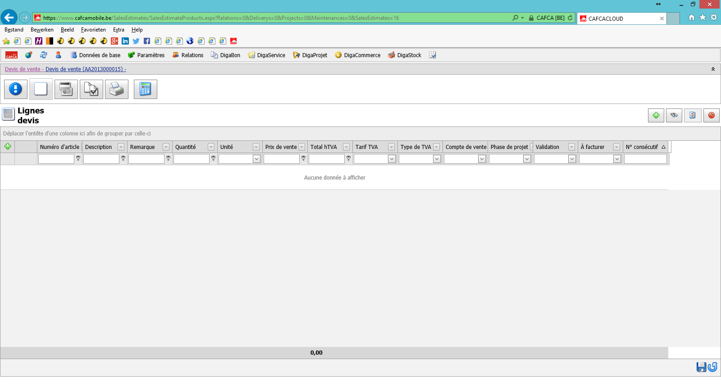Open Remarque column header filter dropdown
Viewport: 721px width, 387px height.
pyautogui.click(x=166, y=147)
